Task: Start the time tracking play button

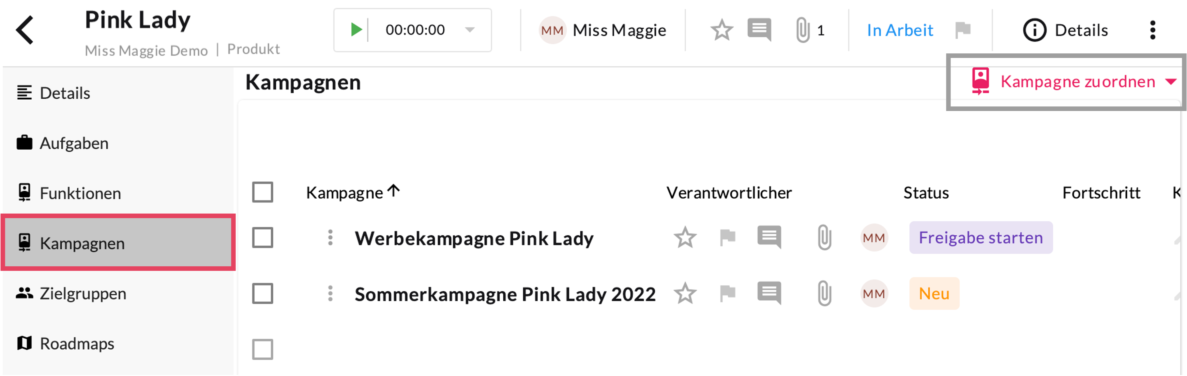Action: click(355, 30)
